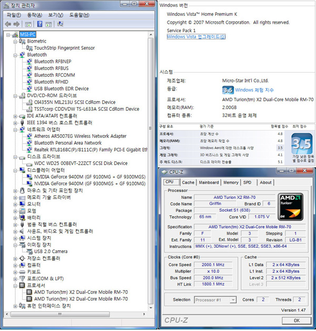
Task: Open the 도움말(H) menu
Action: (79, 15)
